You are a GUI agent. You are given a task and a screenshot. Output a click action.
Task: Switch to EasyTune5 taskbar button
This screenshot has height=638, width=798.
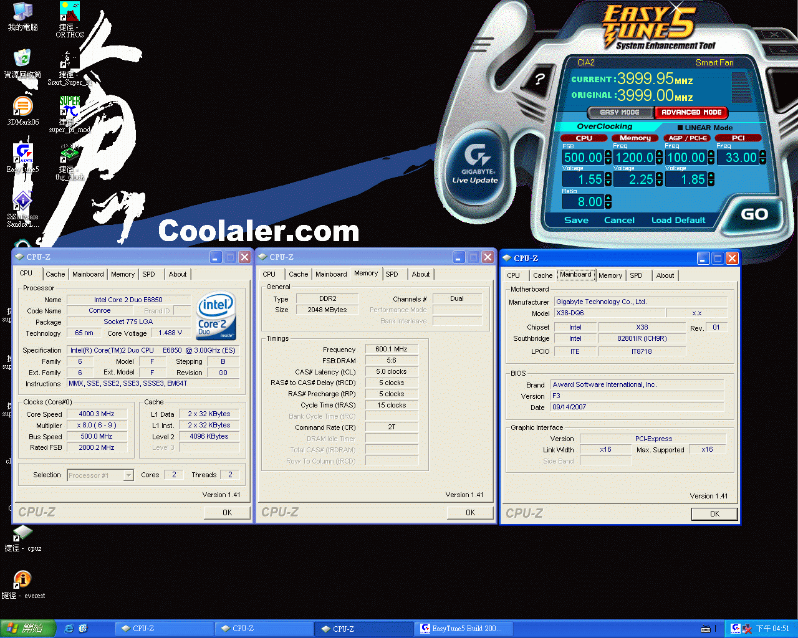coord(464,629)
